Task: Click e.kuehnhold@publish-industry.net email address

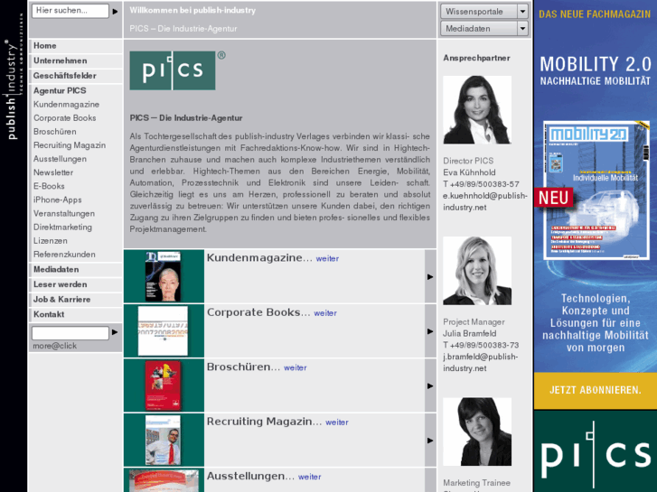Action: coord(484,201)
